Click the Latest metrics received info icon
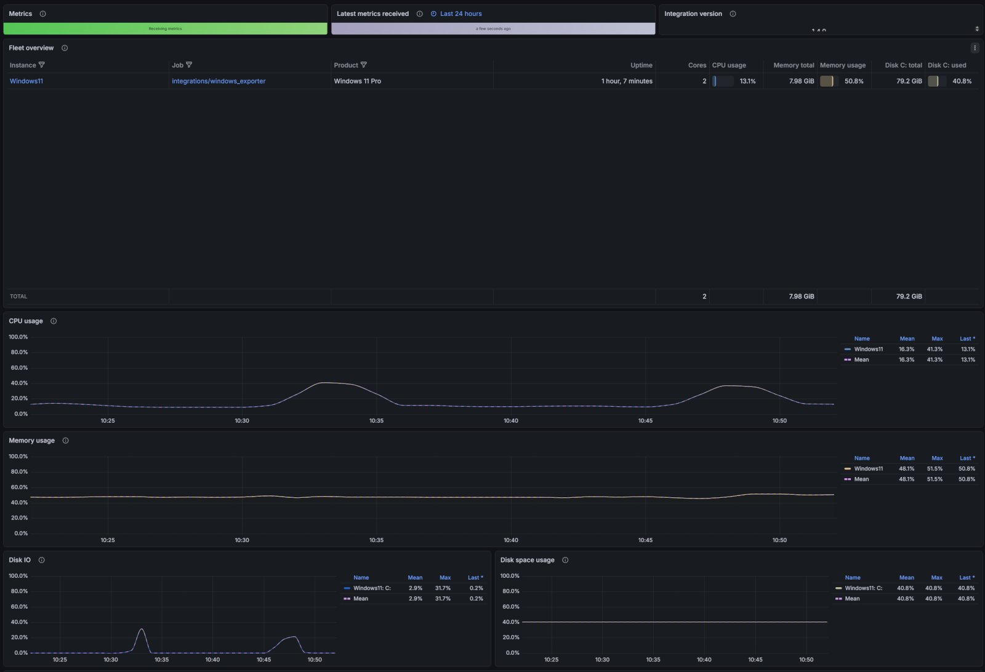985x672 pixels. tap(419, 14)
